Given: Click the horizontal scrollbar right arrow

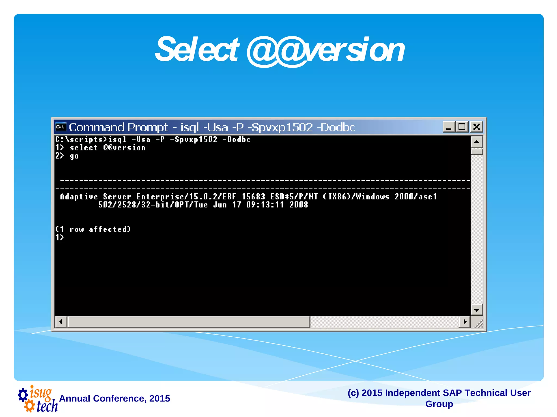Looking at the screenshot, I should pyautogui.click(x=465, y=322).
